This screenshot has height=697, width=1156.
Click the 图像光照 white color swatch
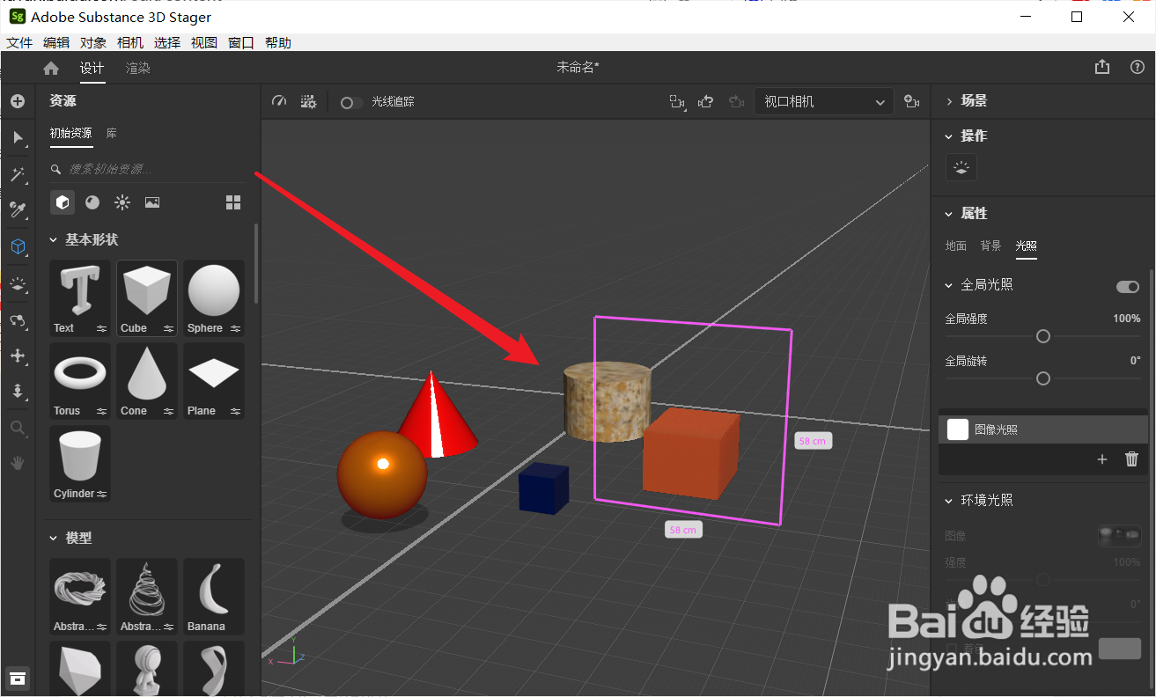coord(957,429)
